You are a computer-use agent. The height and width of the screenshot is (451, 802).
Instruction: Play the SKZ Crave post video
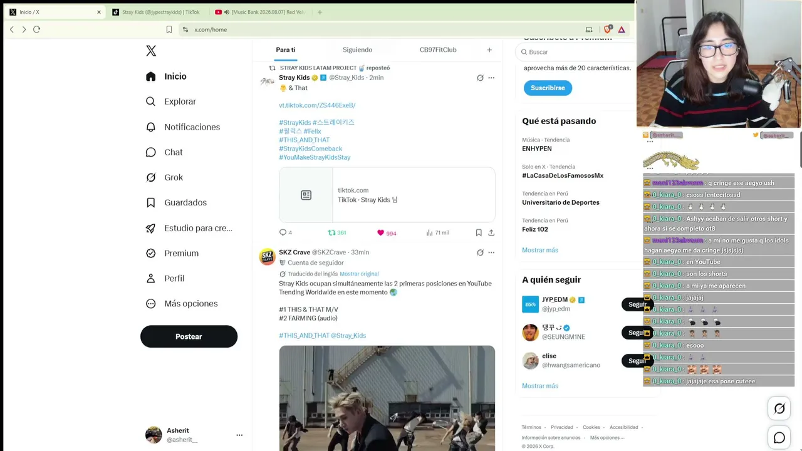tap(387, 398)
